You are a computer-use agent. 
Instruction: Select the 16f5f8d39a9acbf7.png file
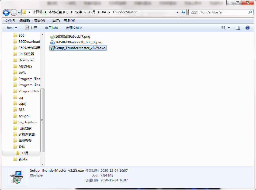(x=70, y=37)
